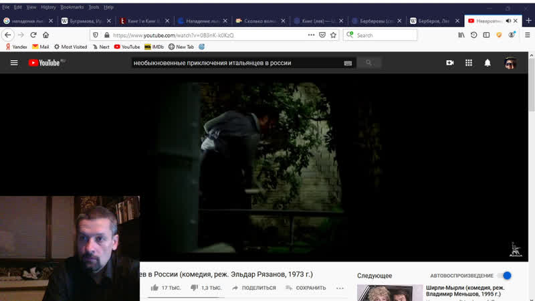Viewport: 535px width, 301px height.
Task: Dislike the video with thumbs down
Action: pos(195,288)
